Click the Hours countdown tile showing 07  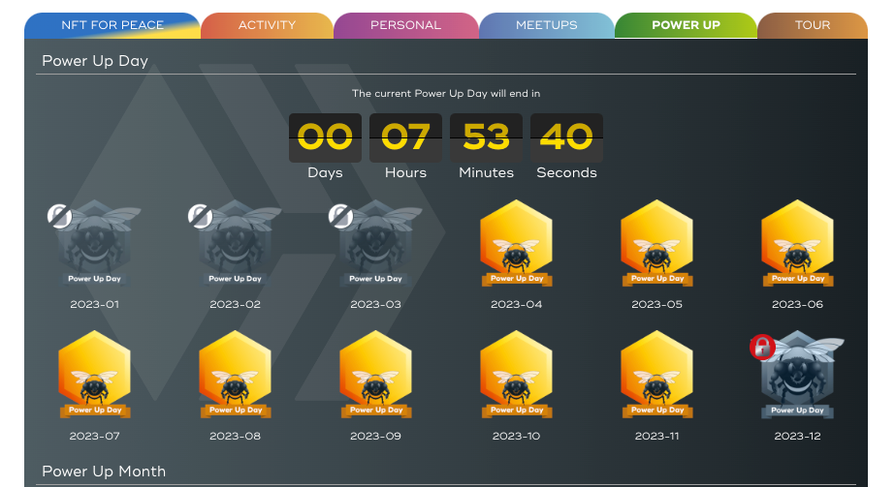pyautogui.click(x=406, y=137)
